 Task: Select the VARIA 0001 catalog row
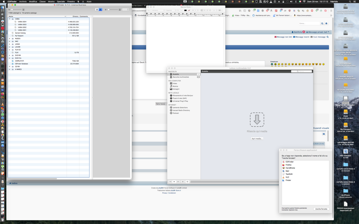48,30
